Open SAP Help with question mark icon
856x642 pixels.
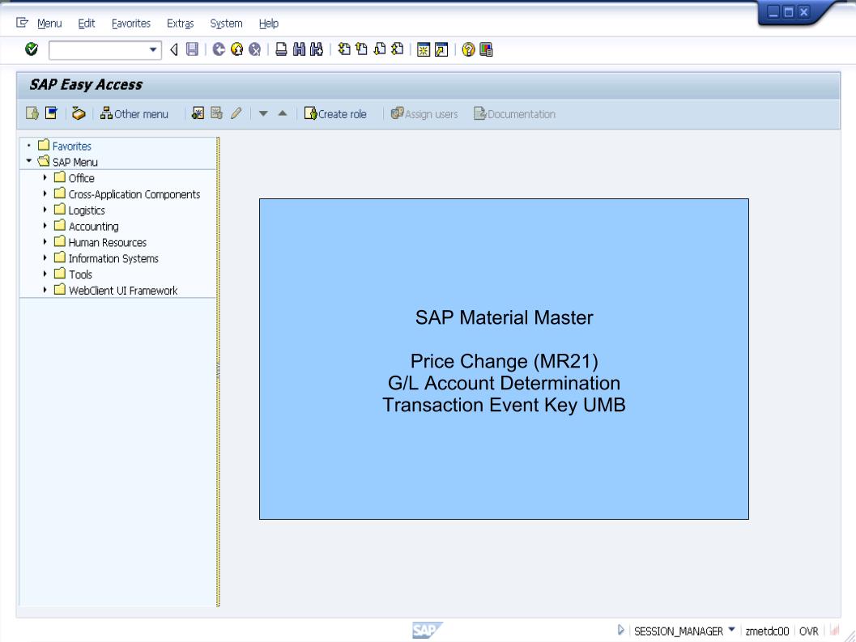(x=467, y=50)
